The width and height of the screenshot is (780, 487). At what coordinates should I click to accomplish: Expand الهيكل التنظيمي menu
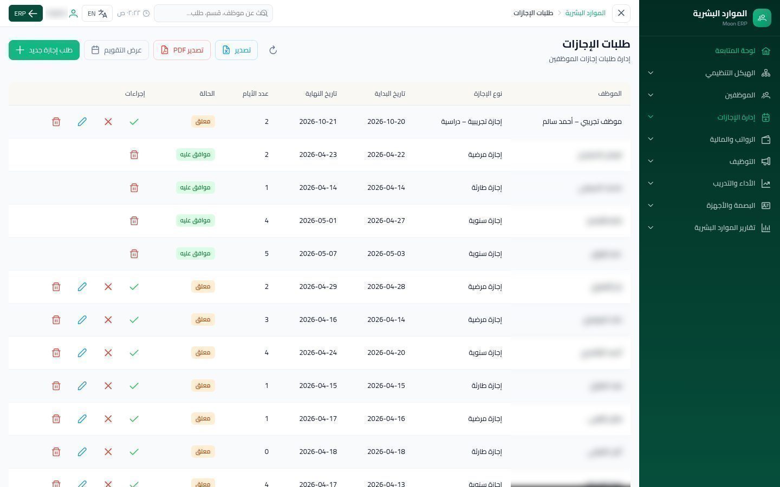[x=710, y=73]
